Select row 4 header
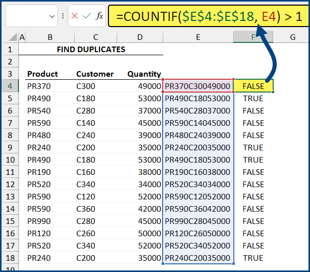 (x=10, y=86)
